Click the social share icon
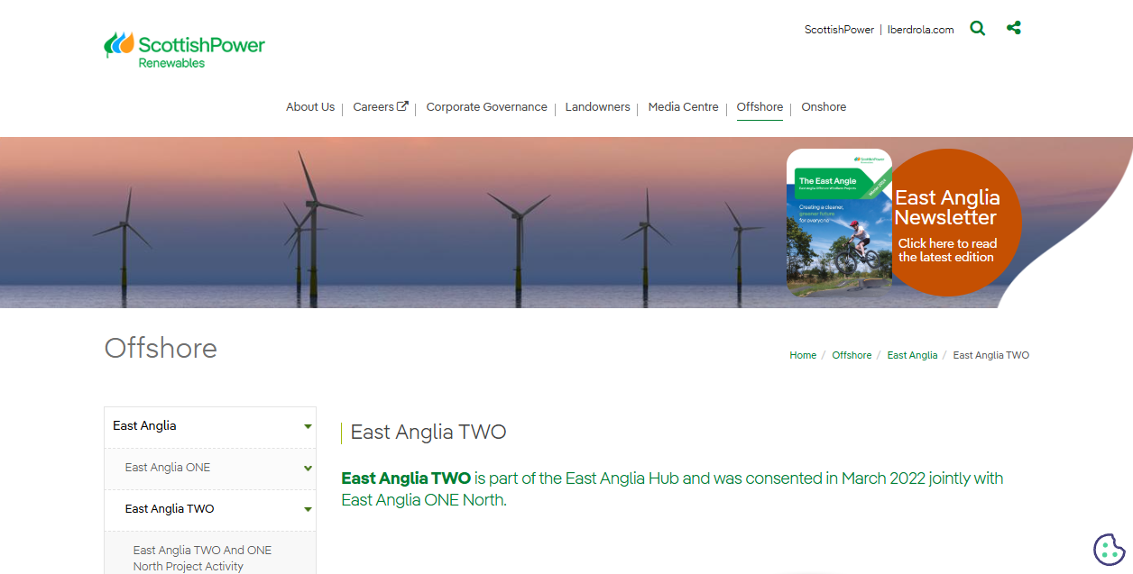The image size is (1133, 574). click(1014, 28)
